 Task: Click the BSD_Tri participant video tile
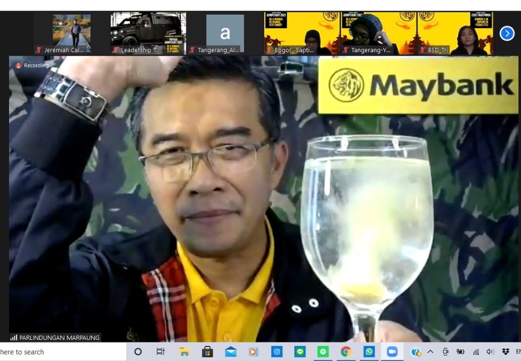click(x=455, y=33)
